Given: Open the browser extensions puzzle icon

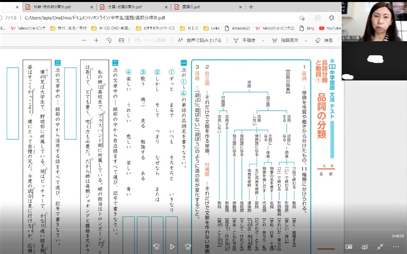Looking at the screenshot, I should coord(331,18).
